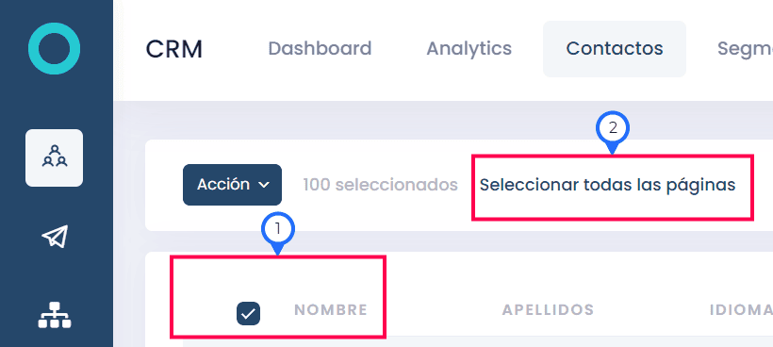773x347 pixels.
Task: Sort by the APELLIDOS column header
Action: pyautogui.click(x=549, y=309)
